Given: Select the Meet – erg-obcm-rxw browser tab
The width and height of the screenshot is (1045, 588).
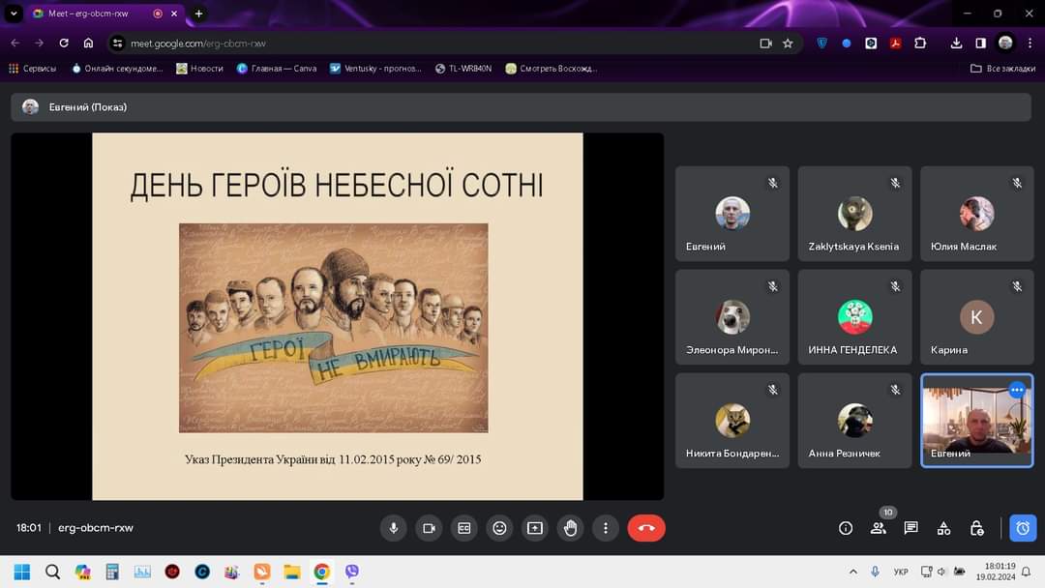Looking at the screenshot, I should [x=92, y=14].
